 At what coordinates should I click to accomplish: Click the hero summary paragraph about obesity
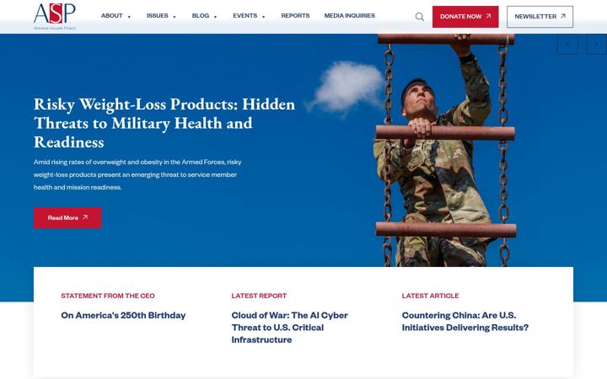tap(137, 174)
